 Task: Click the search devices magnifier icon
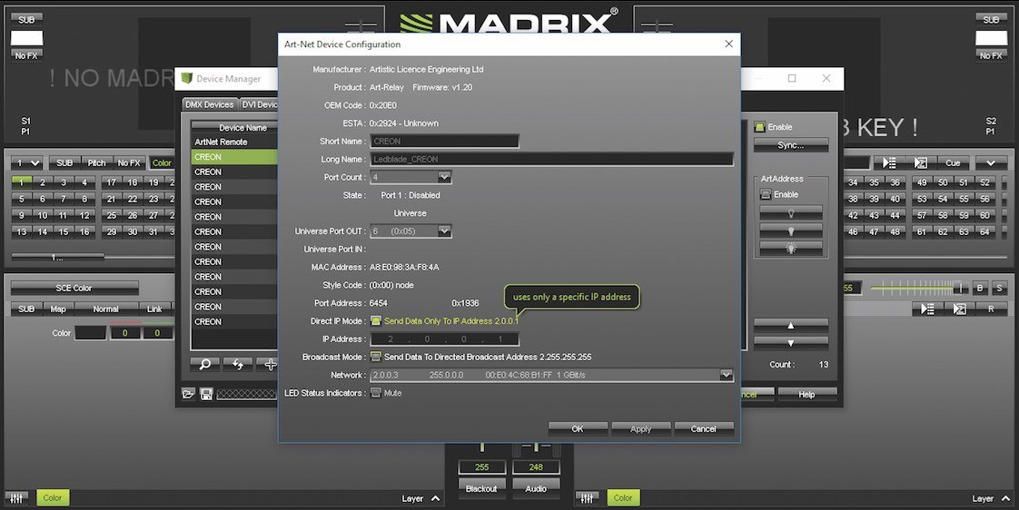[204, 365]
